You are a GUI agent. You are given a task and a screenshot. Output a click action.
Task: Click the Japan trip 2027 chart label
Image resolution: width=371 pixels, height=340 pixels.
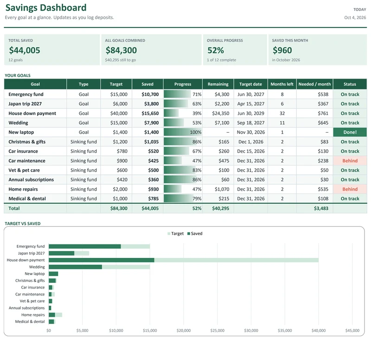point(31,253)
